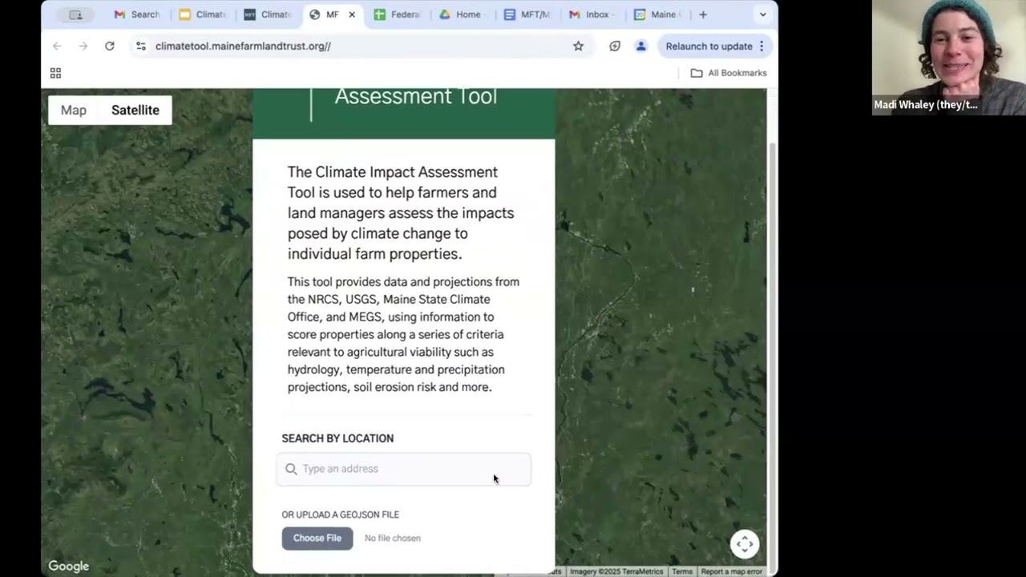The height and width of the screenshot is (577, 1026).
Task: View site information icon in address bar
Action: (141, 46)
